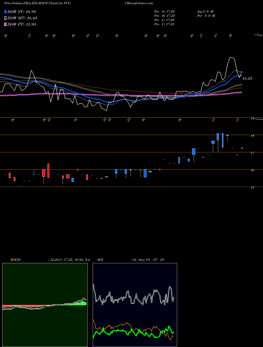The width and height of the screenshot is (263, 347).
Task: Click the 'Pre H: 17.25' value
Action: (x=164, y=16)
